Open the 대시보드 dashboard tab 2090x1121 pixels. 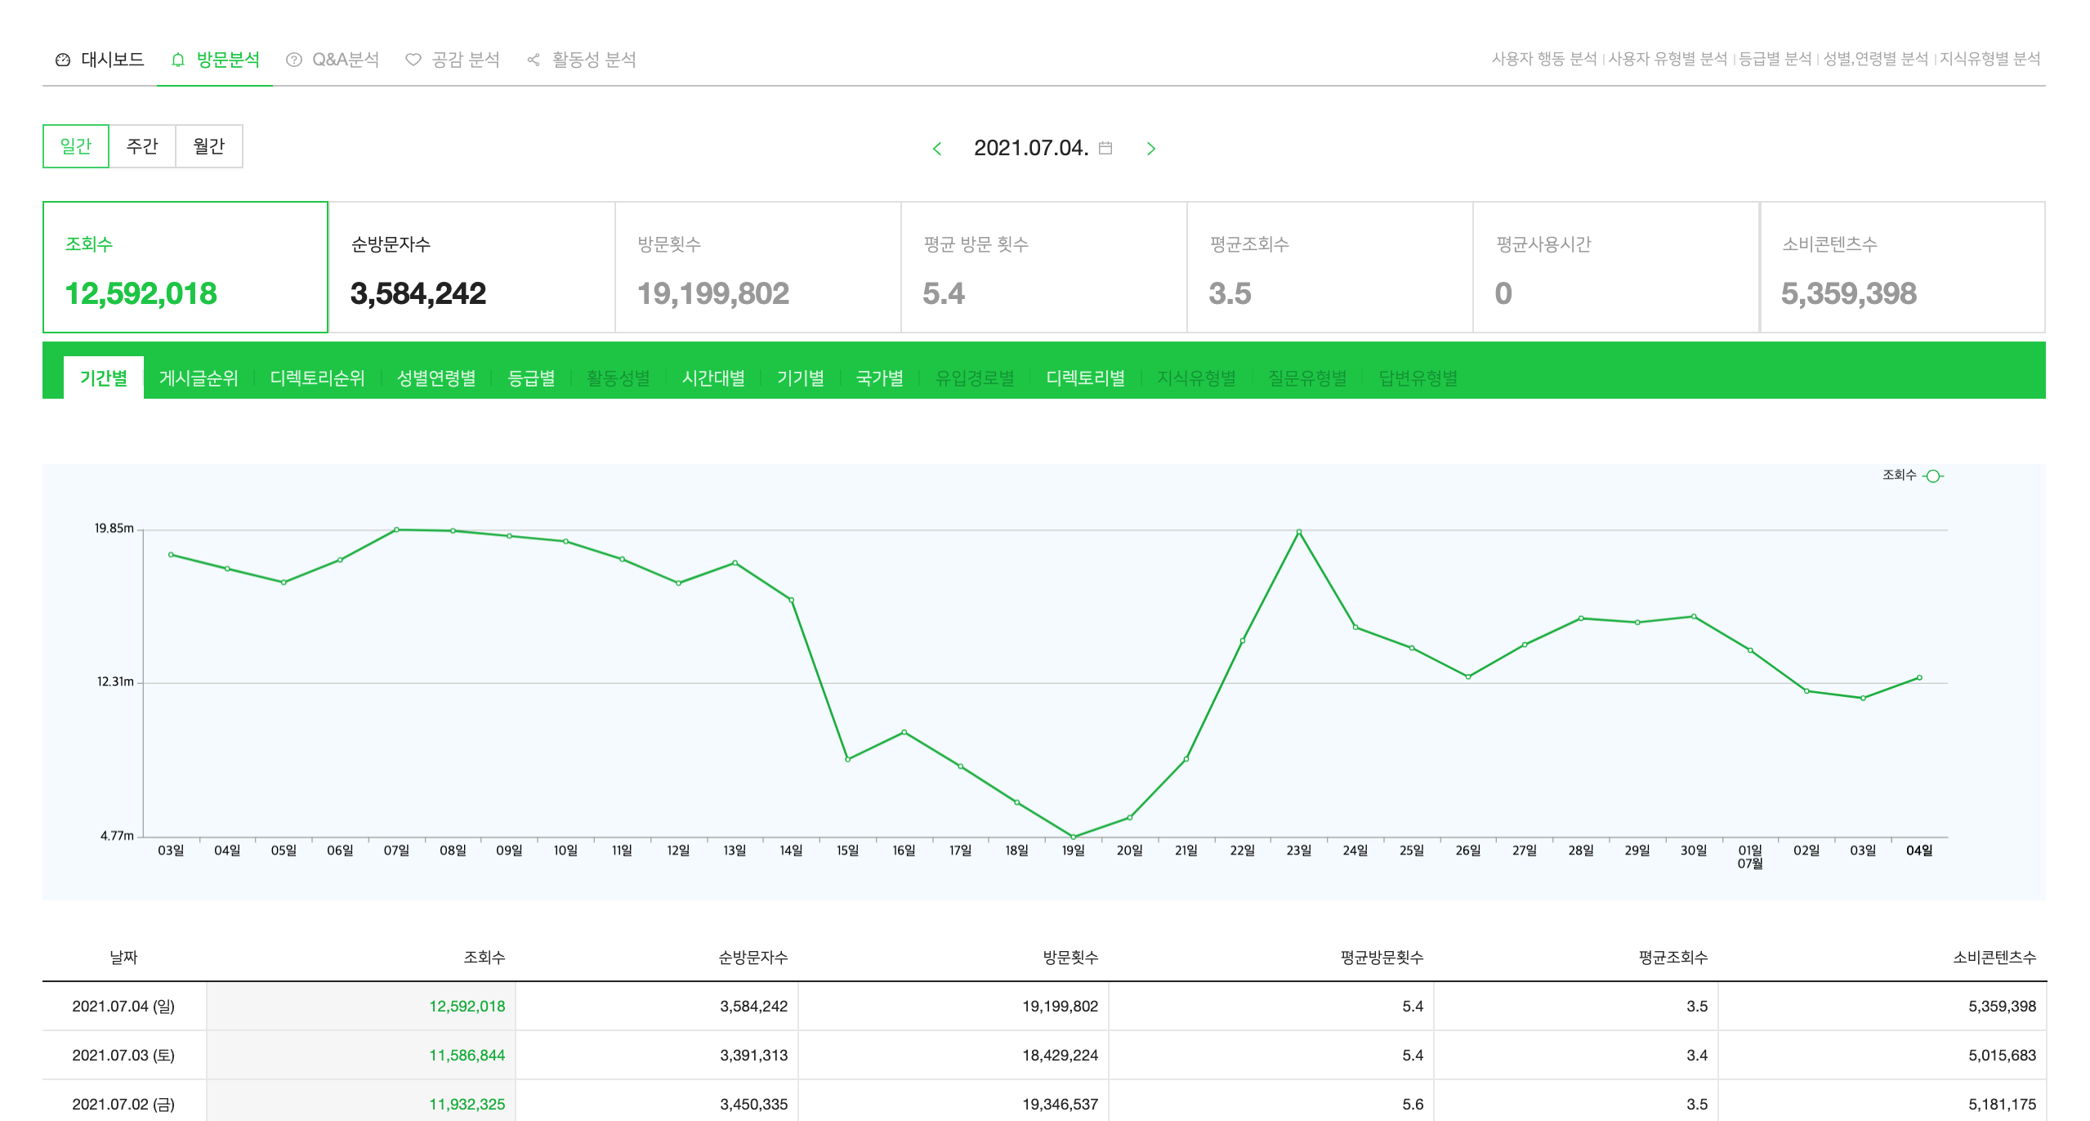click(100, 60)
